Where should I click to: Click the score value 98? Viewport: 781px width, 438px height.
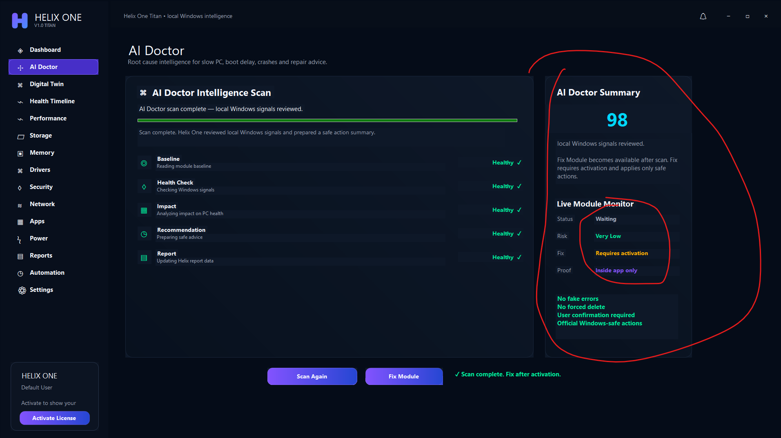[617, 120]
